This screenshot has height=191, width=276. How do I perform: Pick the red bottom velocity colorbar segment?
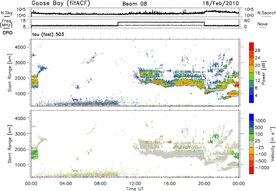252,171
